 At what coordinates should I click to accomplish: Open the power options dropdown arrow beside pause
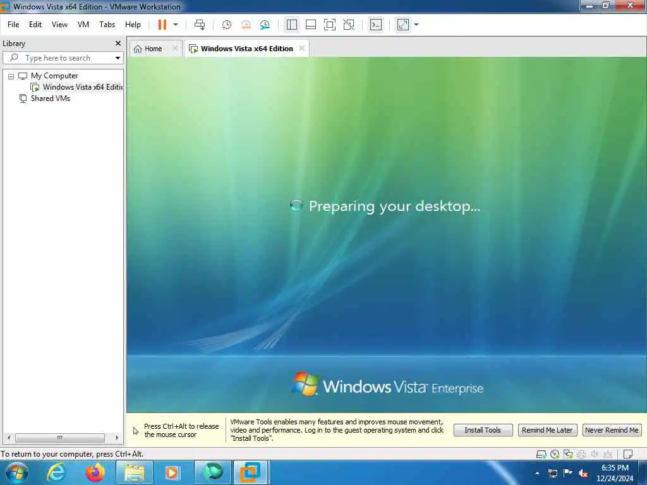[176, 25]
